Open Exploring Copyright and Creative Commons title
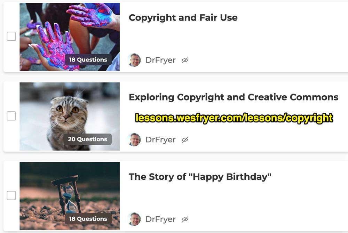348x233 pixels. (x=234, y=97)
